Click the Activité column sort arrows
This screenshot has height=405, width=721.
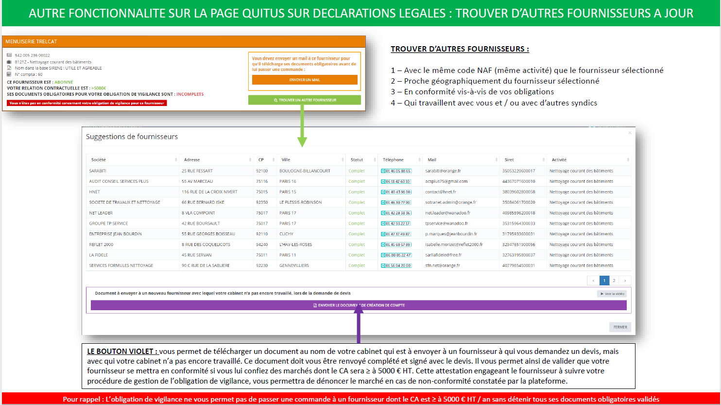click(628, 160)
